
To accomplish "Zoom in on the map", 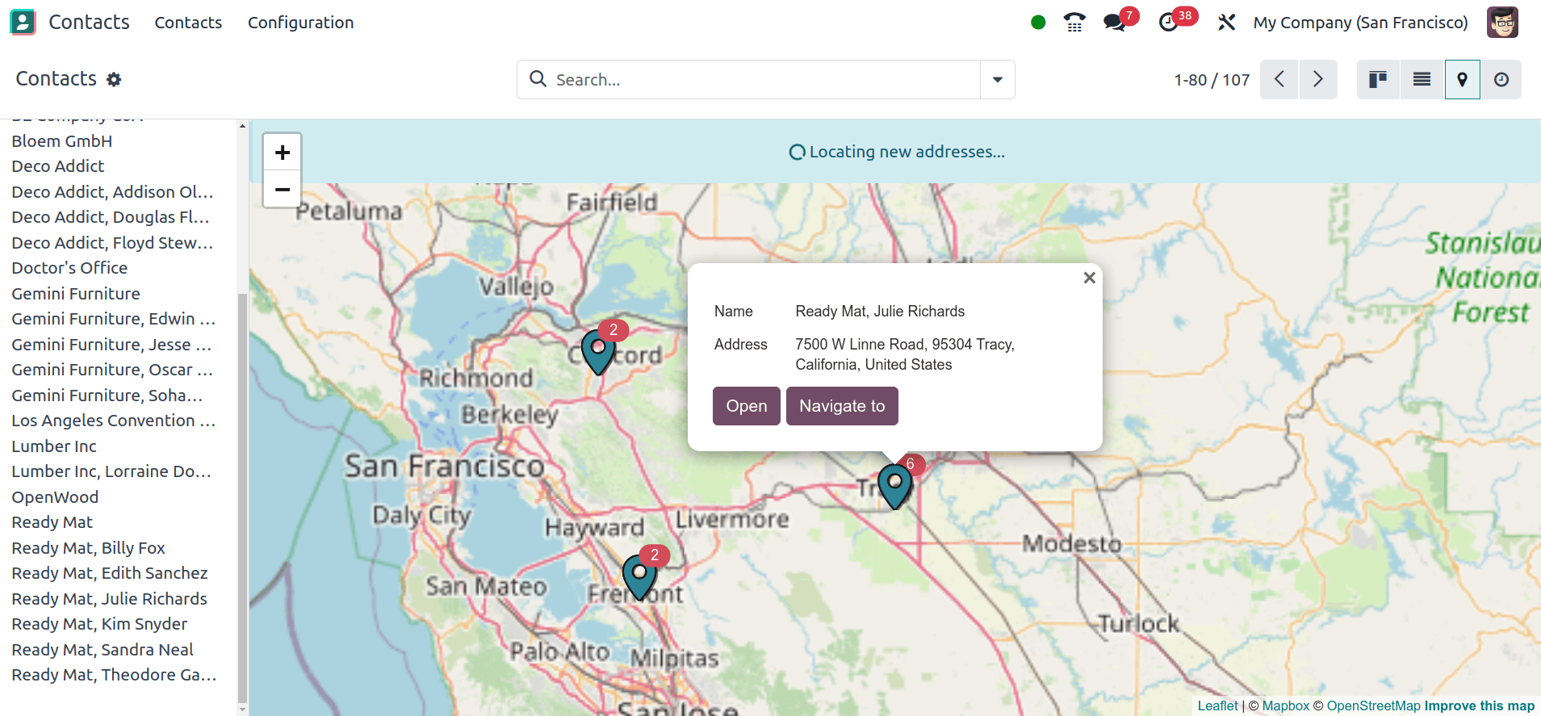I will (x=283, y=153).
